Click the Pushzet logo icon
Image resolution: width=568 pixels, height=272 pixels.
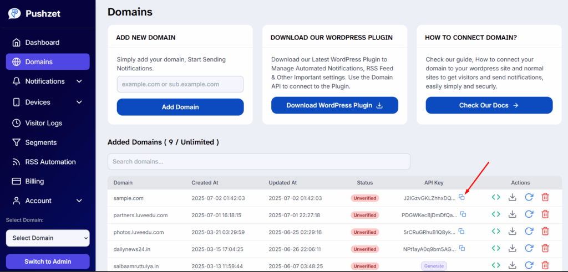pyautogui.click(x=14, y=14)
